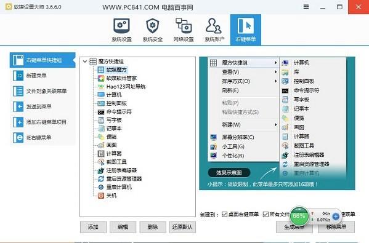Click the 编辑 button
The height and width of the screenshot is (243, 369).
pyautogui.click(x=123, y=227)
